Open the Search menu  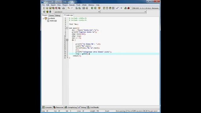[53, 5]
